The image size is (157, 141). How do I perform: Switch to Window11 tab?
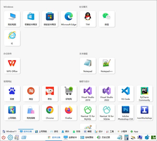(9, 132)
